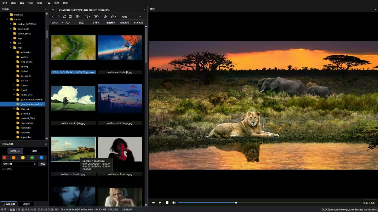The image size is (378, 212).
Task: Close the 分类筛选器 panel
Action: (46, 144)
